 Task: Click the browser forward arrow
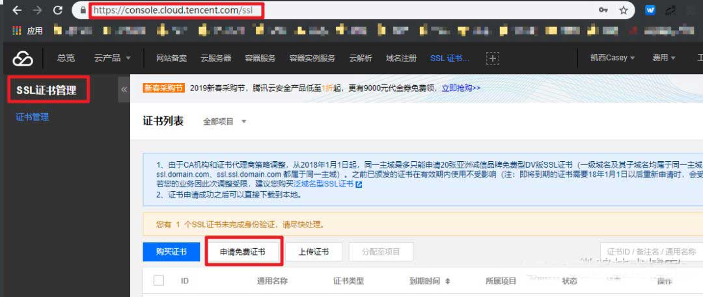[38, 10]
